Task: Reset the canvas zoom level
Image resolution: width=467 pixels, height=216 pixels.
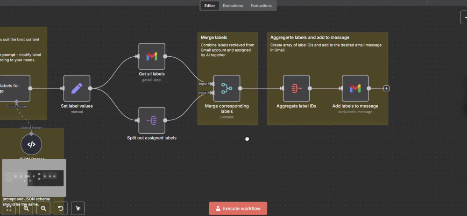Action: point(61,208)
